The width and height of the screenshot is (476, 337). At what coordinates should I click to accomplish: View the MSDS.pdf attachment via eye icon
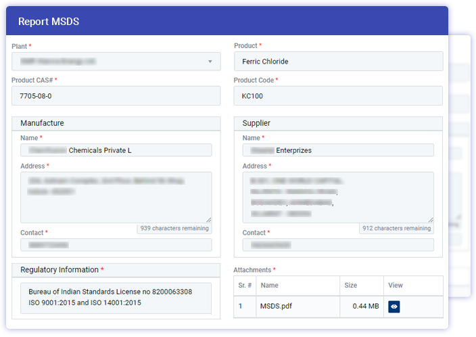coord(394,307)
